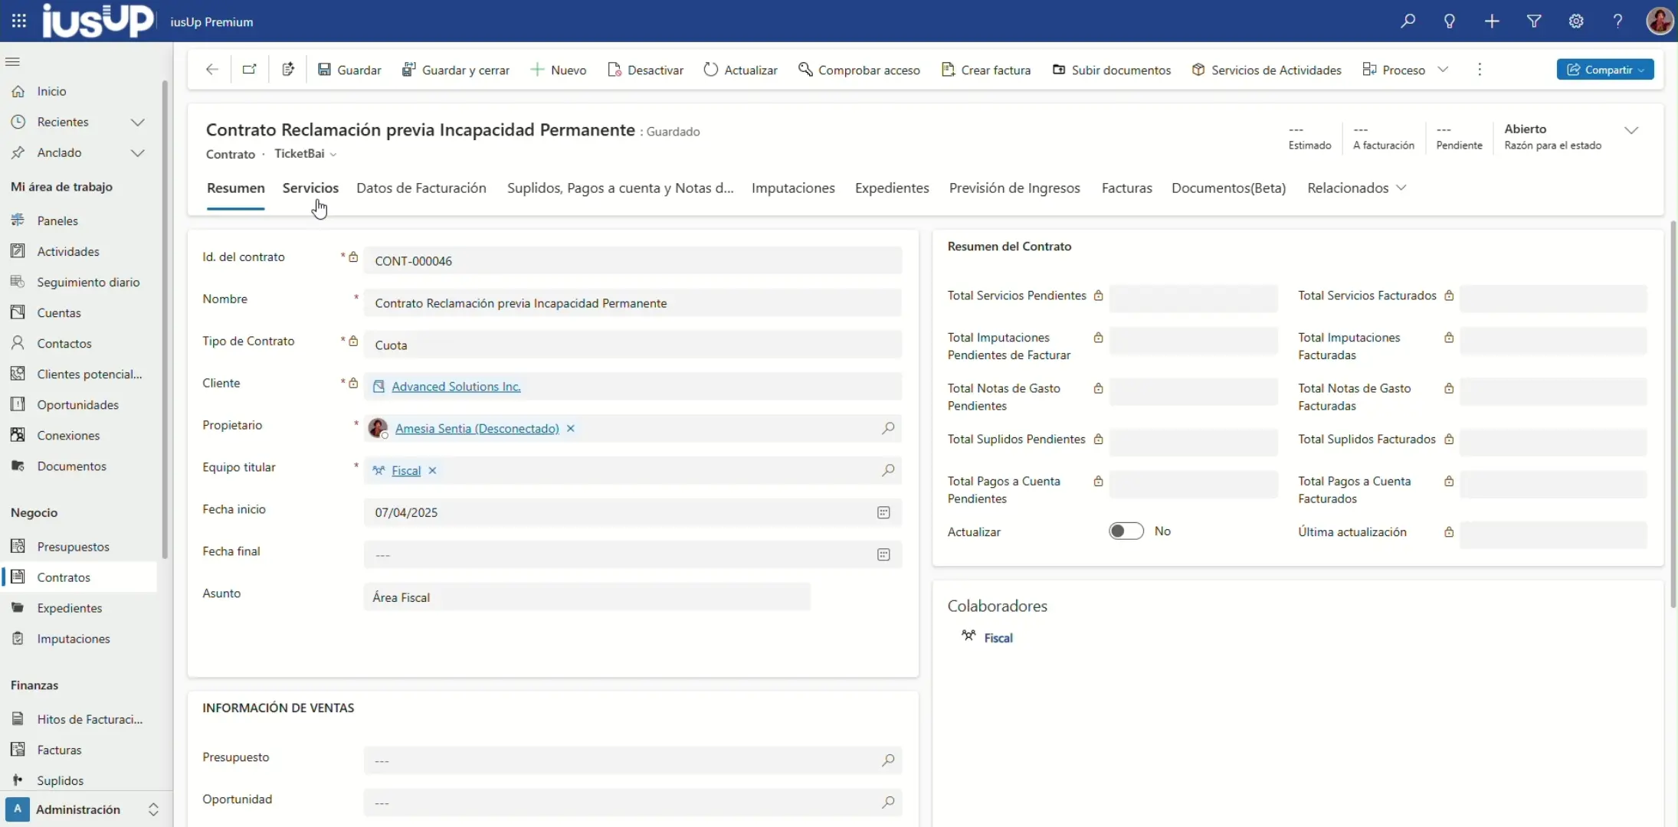Click the Propietario lookup search icon
The height and width of the screenshot is (827, 1678).
pos(888,428)
